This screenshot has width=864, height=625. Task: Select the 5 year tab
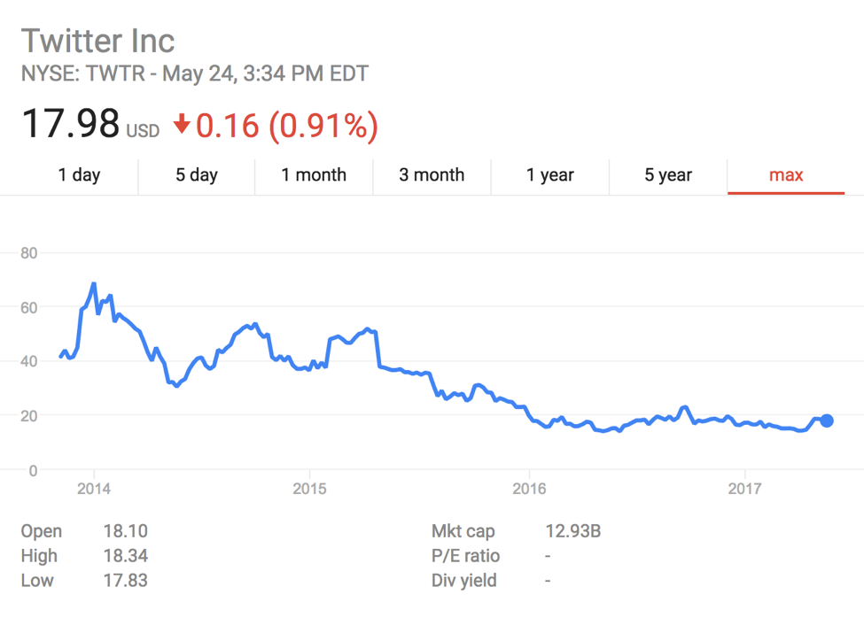click(x=668, y=175)
